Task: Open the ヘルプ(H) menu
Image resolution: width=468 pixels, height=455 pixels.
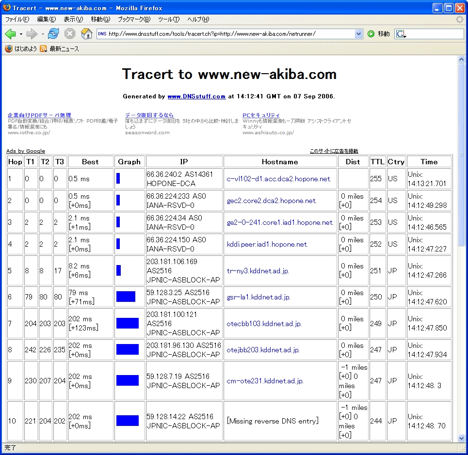Action: pyautogui.click(x=198, y=19)
